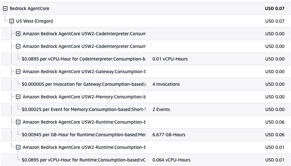Expand the plus icon on first CodeInterpreter row
This screenshot has width=291, height=166.
(18, 34)
